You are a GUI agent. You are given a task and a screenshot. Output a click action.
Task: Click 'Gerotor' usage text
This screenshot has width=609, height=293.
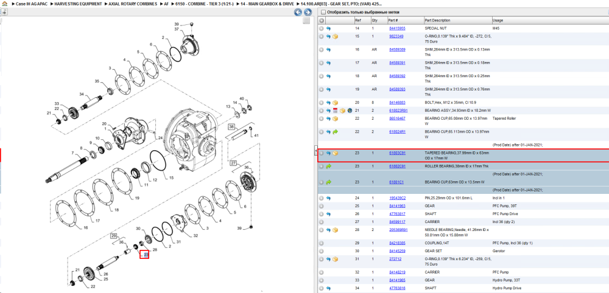[x=498, y=251]
